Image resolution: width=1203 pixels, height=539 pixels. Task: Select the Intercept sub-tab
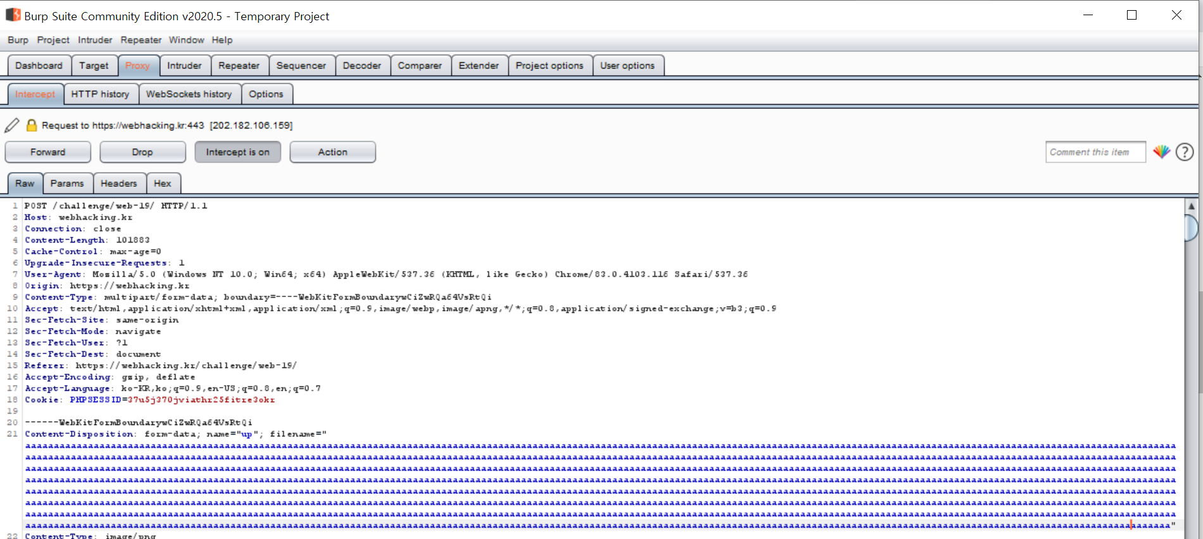35,94
